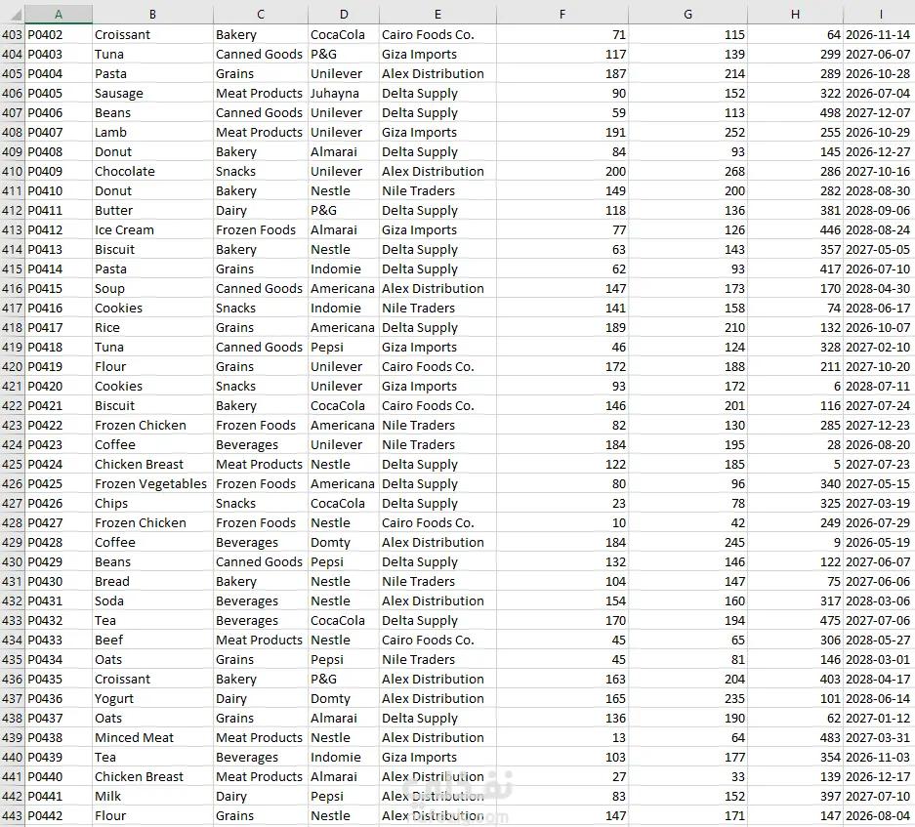Click cell containing P0438

(x=59, y=737)
